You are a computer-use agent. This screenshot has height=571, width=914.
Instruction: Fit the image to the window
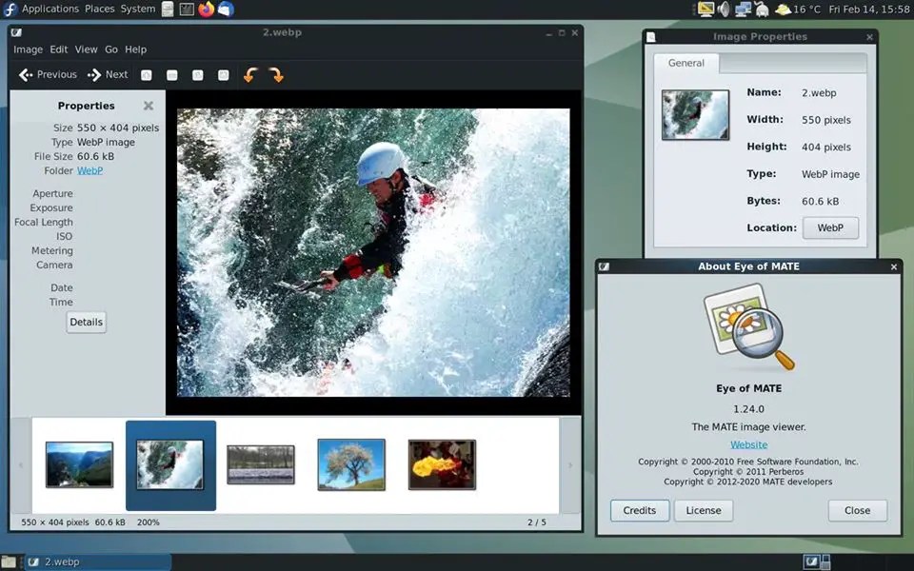[x=223, y=74]
